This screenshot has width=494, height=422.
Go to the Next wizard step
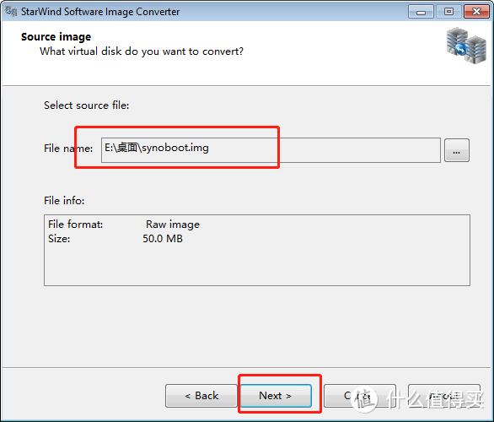coord(276,396)
